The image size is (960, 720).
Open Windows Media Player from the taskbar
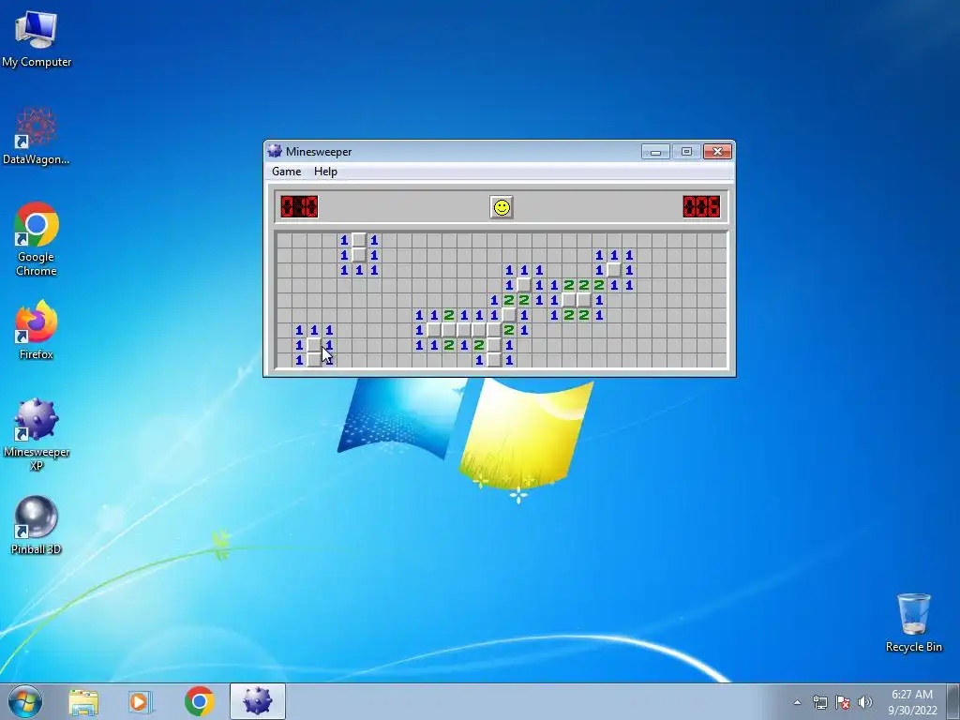tap(140, 701)
